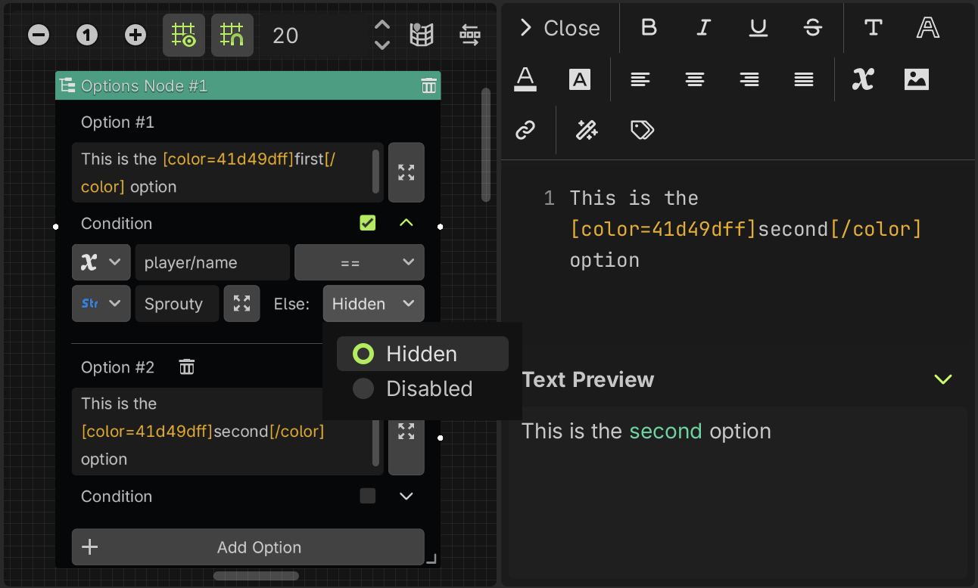Image resolution: width=978 pixels, height=588 pixels.
Task: Delete Option #2 with trash icon
Action: (x=187, y=367)
